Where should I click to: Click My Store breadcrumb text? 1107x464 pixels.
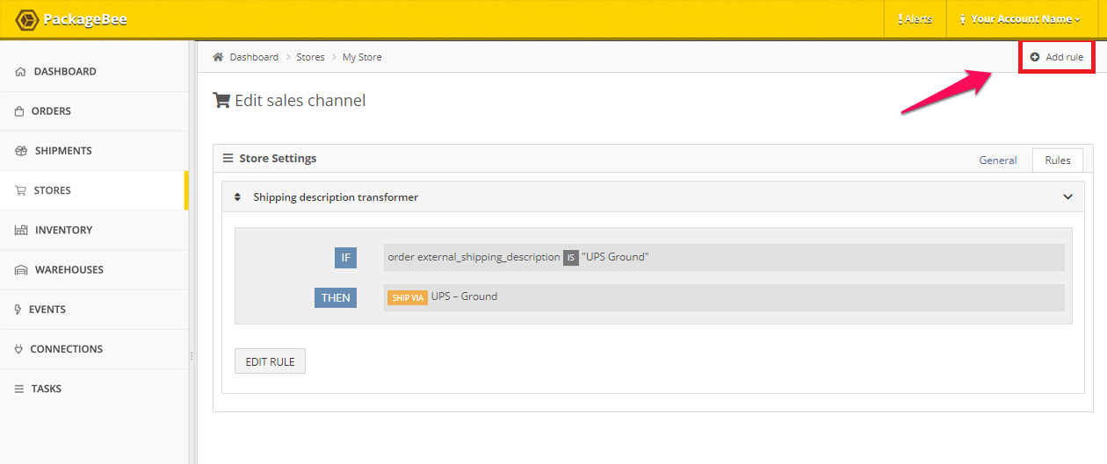[x=362, y=57]
